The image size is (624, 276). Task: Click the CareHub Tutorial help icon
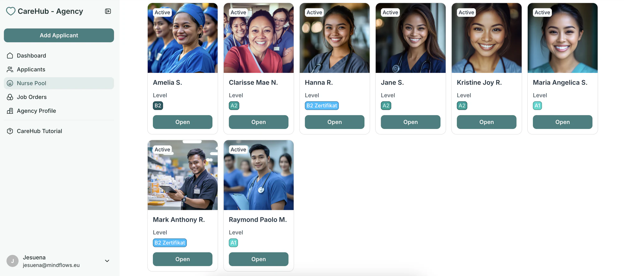pos(10,131)
